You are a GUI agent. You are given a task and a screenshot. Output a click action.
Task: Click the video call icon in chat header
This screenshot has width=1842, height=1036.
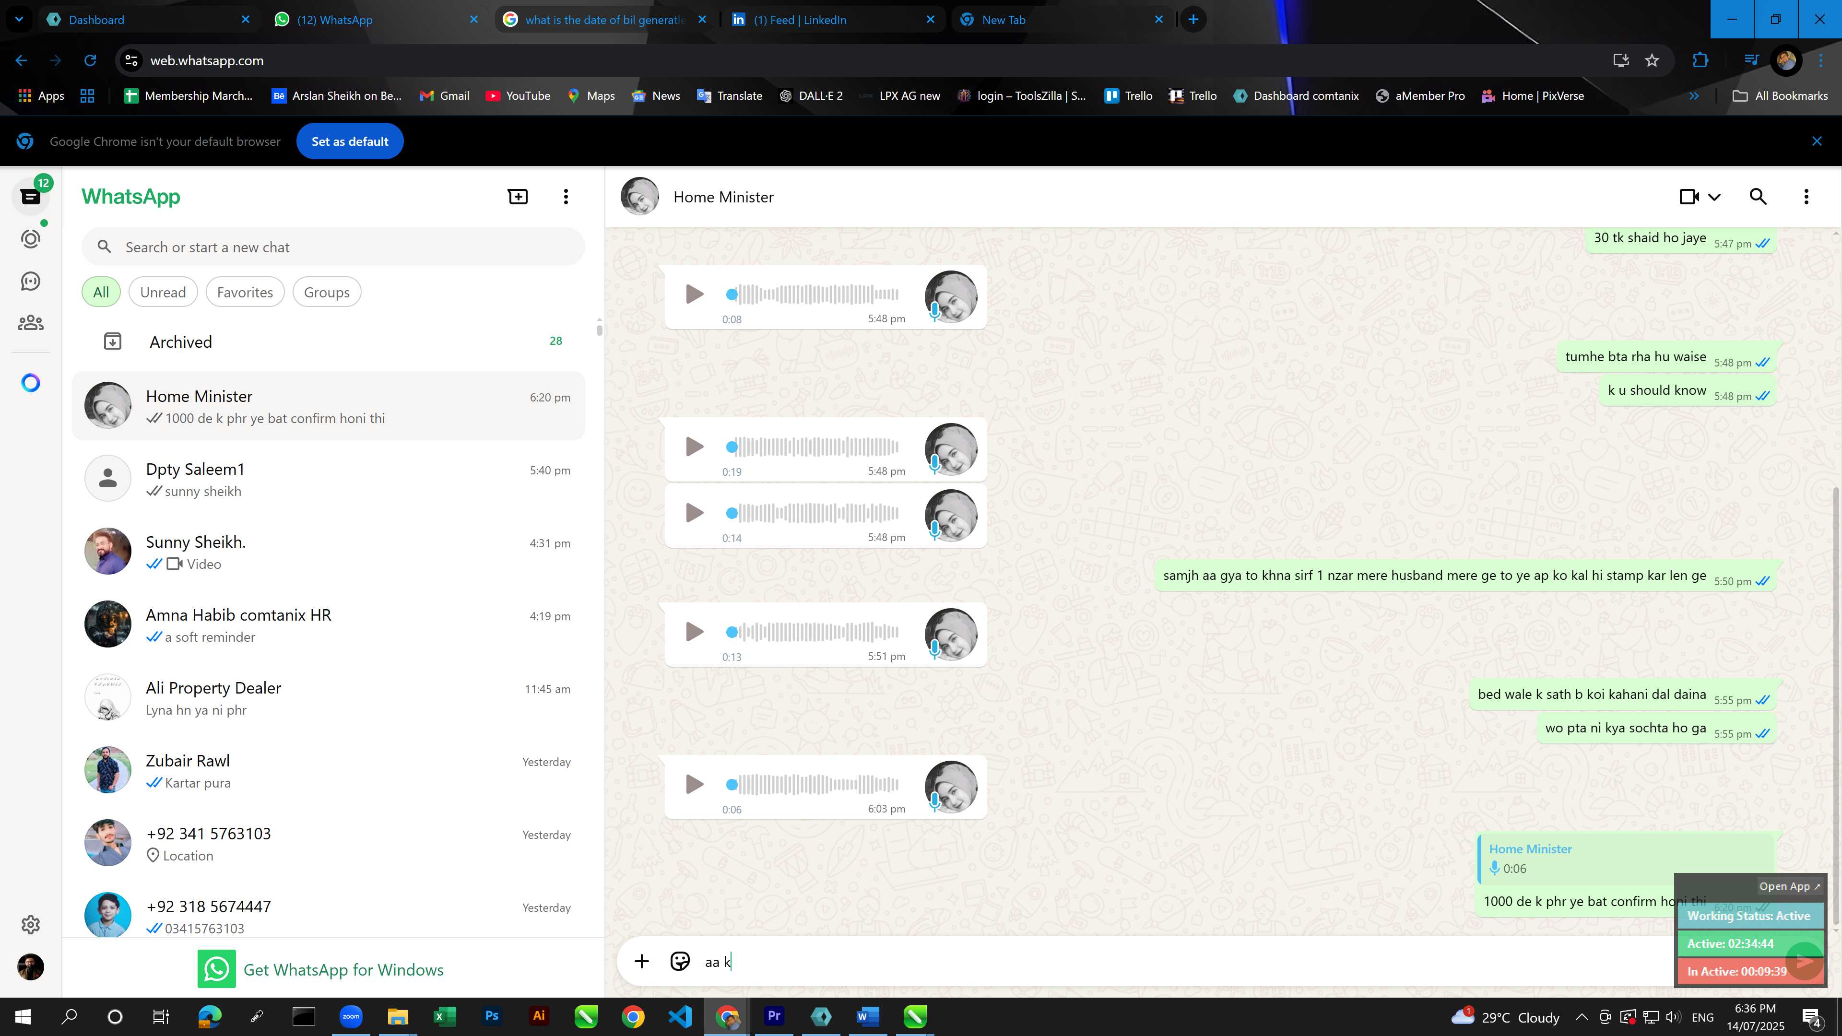click(1689, 197)
